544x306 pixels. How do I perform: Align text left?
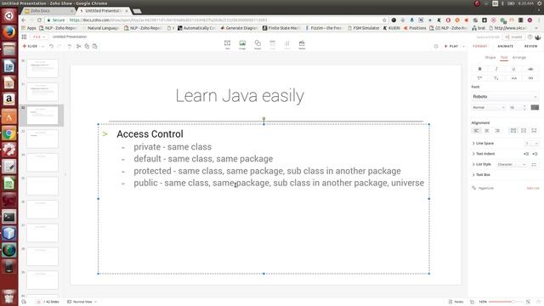(x=476, y=130)
